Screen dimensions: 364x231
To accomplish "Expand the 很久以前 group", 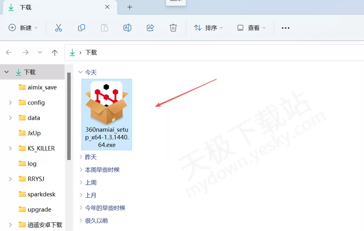I will (81, 220).
